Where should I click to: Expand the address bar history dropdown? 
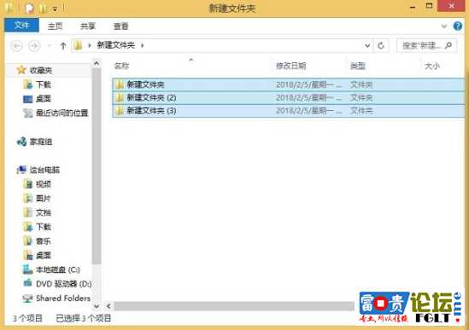tap(367, 46)
